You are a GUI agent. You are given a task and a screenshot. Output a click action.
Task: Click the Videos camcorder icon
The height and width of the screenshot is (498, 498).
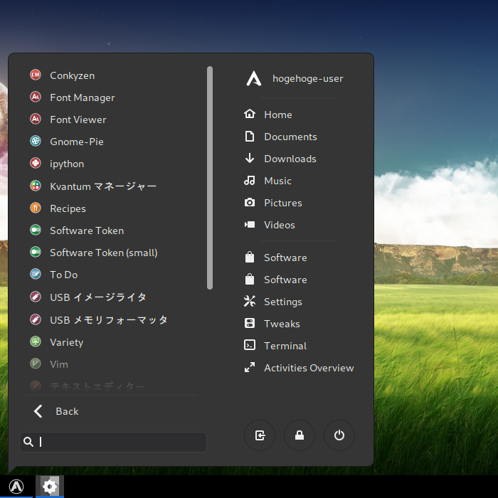(x=250, y=225)
